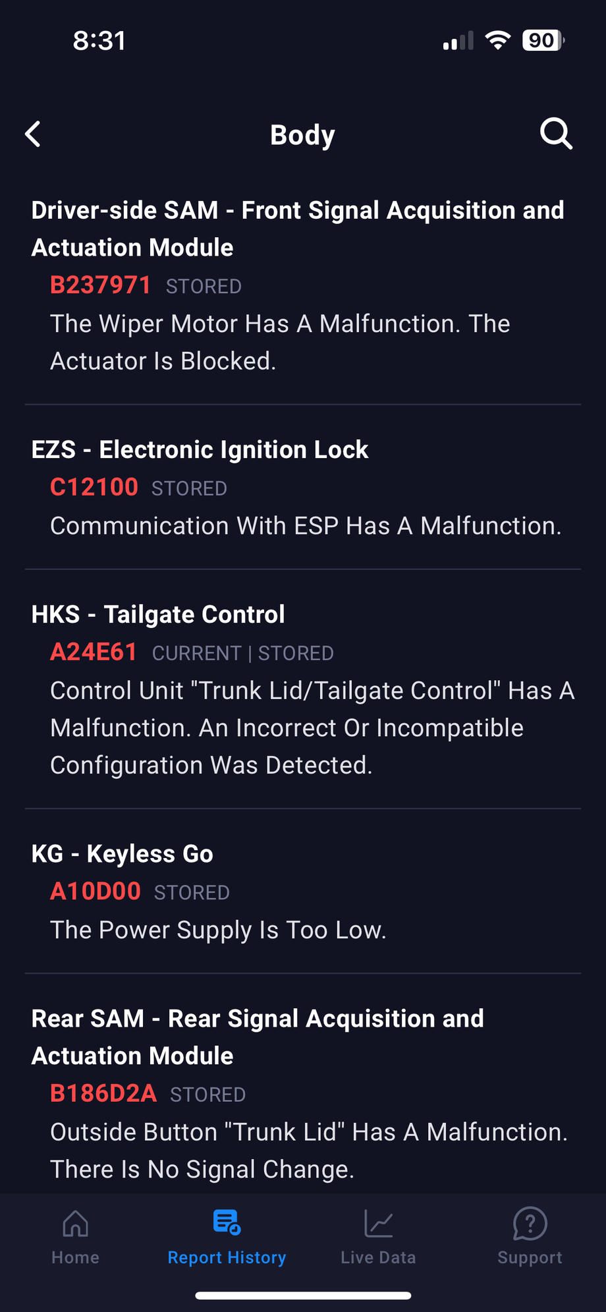The width and height of the screenshot is (606, 1312).
Task: Tap the Support question mark icon
Action: (530, 1224)
